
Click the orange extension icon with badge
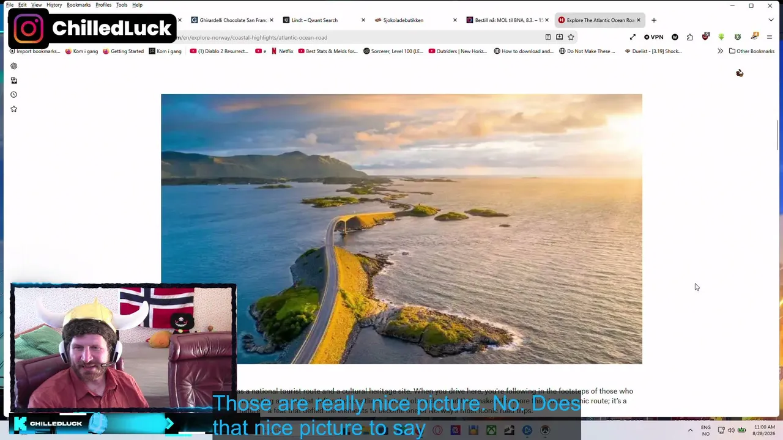(x=754, y=37)
